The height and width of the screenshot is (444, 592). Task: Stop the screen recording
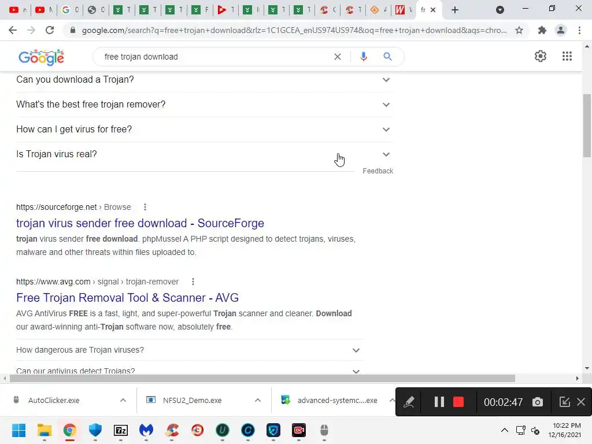(x=458, y=402)
